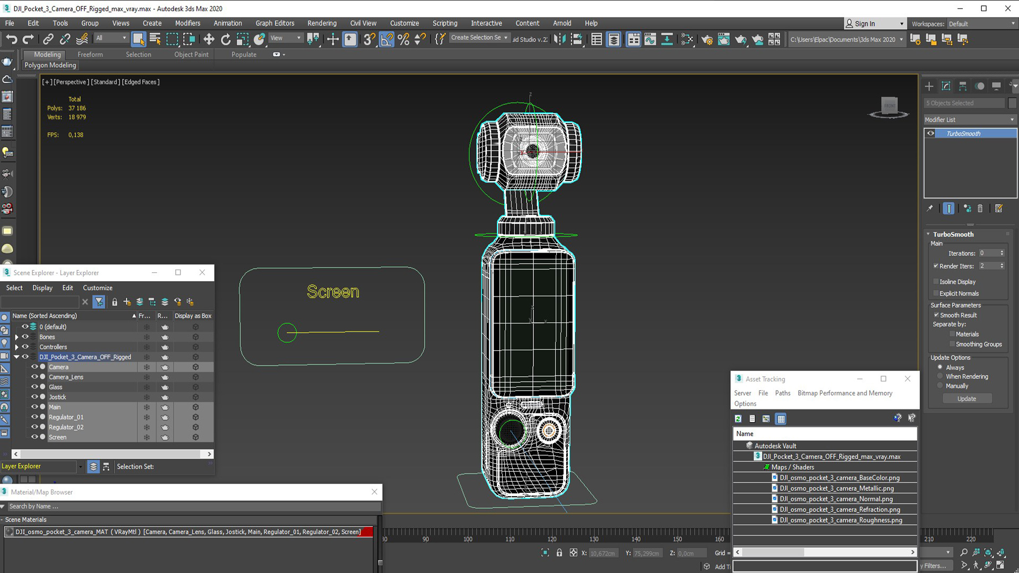Open the Render Setup teapot icon
This screenshot has width=1019, height=573.
point(707,39)
